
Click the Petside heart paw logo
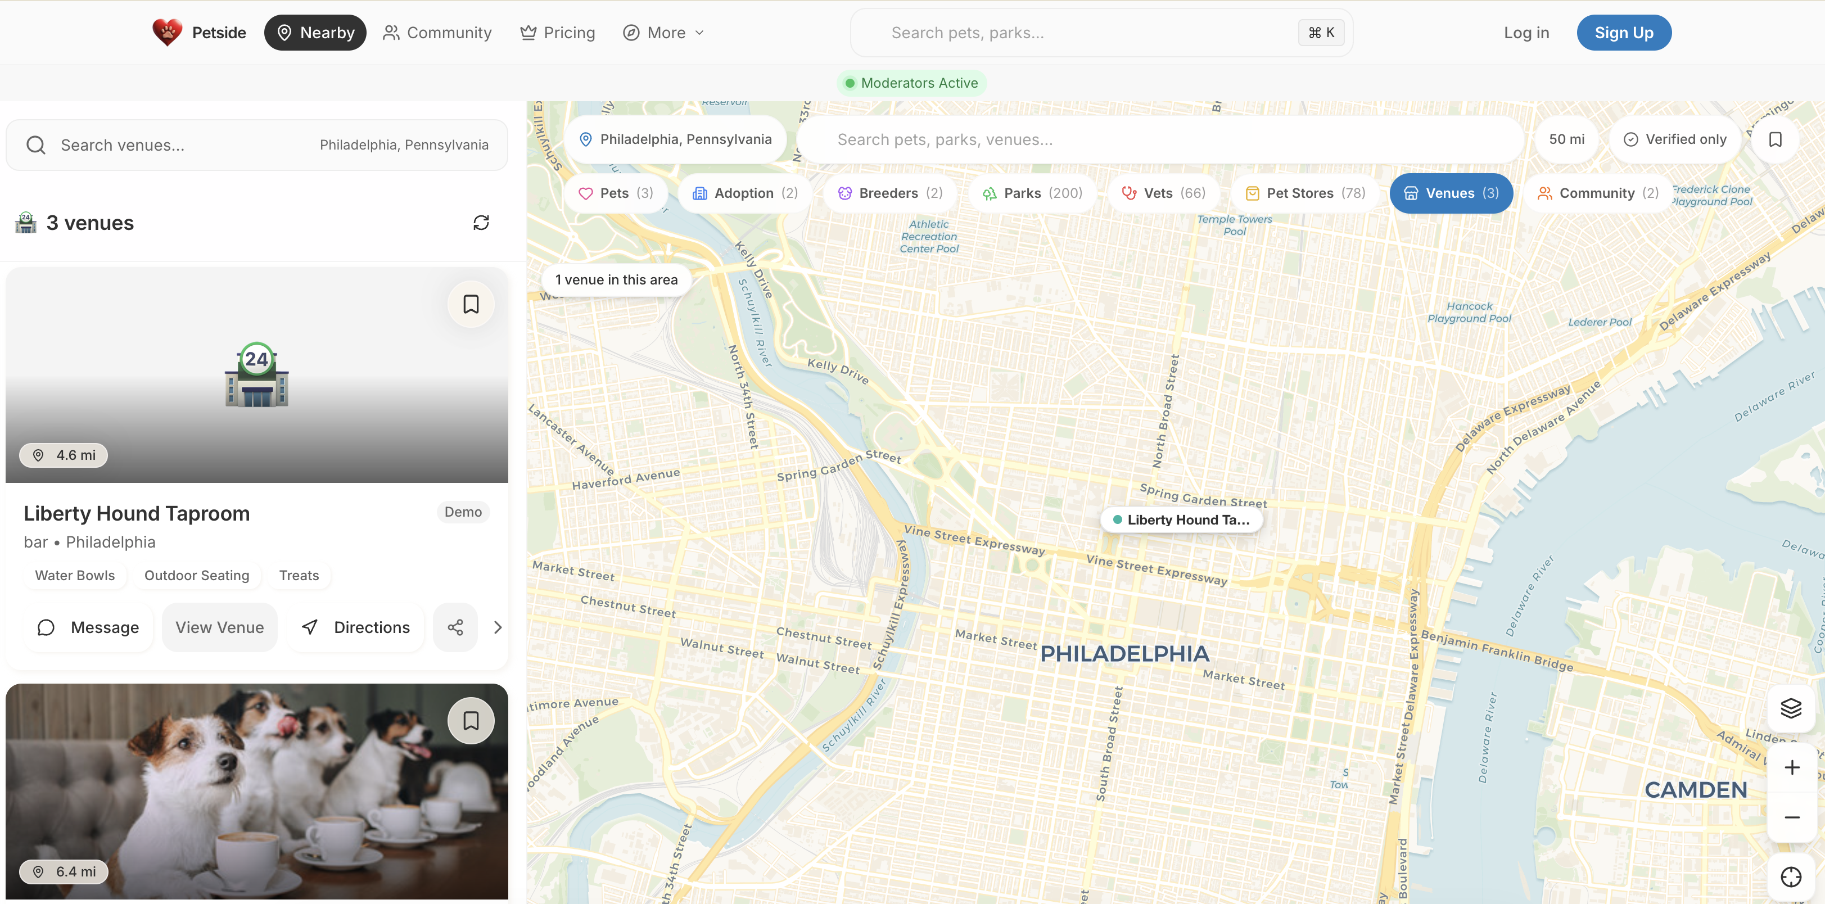click(x=167, y=33)
